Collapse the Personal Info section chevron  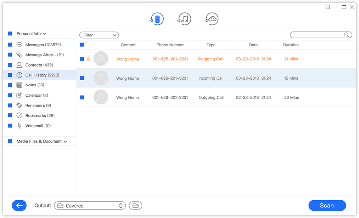pyautogui.click(x=45, y=34)
